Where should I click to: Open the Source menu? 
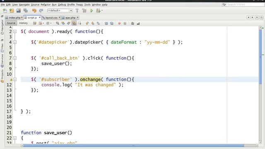pyautogui.click(x=35, y=5)
